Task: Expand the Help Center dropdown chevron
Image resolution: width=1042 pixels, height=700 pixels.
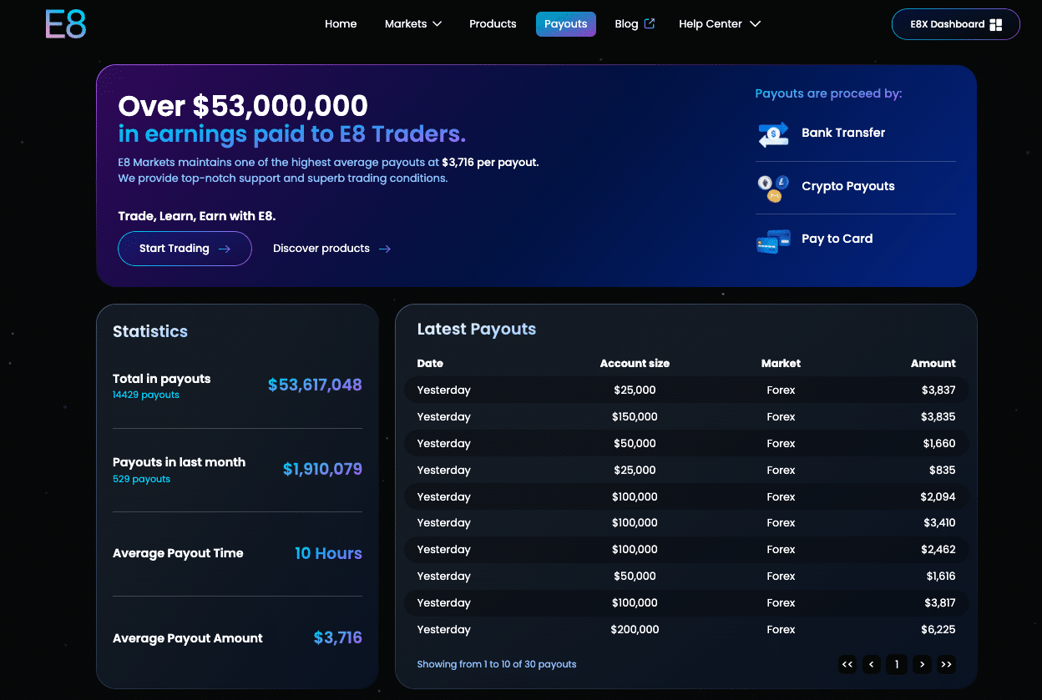Action: pyautogui.click(x=755, y=24)
